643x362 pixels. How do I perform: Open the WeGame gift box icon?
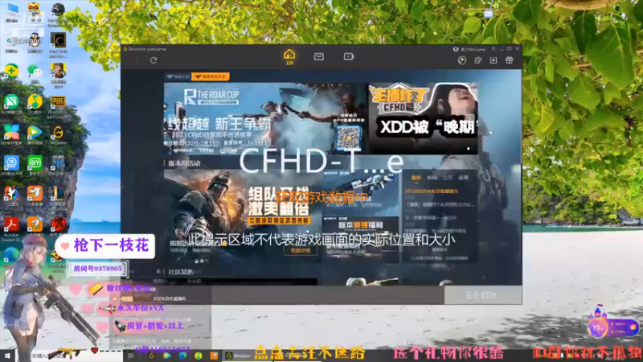(x=510, y=60)
